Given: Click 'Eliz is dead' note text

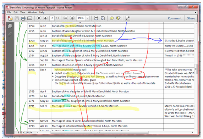Looking at the screenshot, I should pyautogui.click(x=180, y=41).
